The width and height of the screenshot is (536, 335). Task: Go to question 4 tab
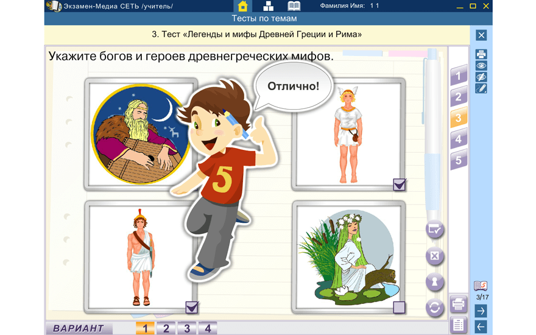459,139
